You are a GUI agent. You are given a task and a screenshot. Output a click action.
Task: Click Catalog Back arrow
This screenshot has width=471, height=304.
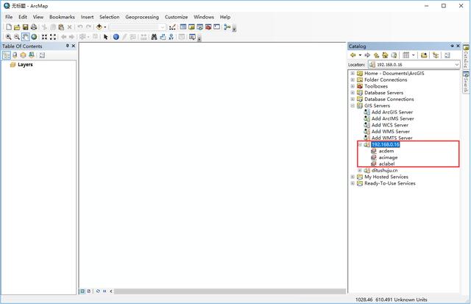353,55
